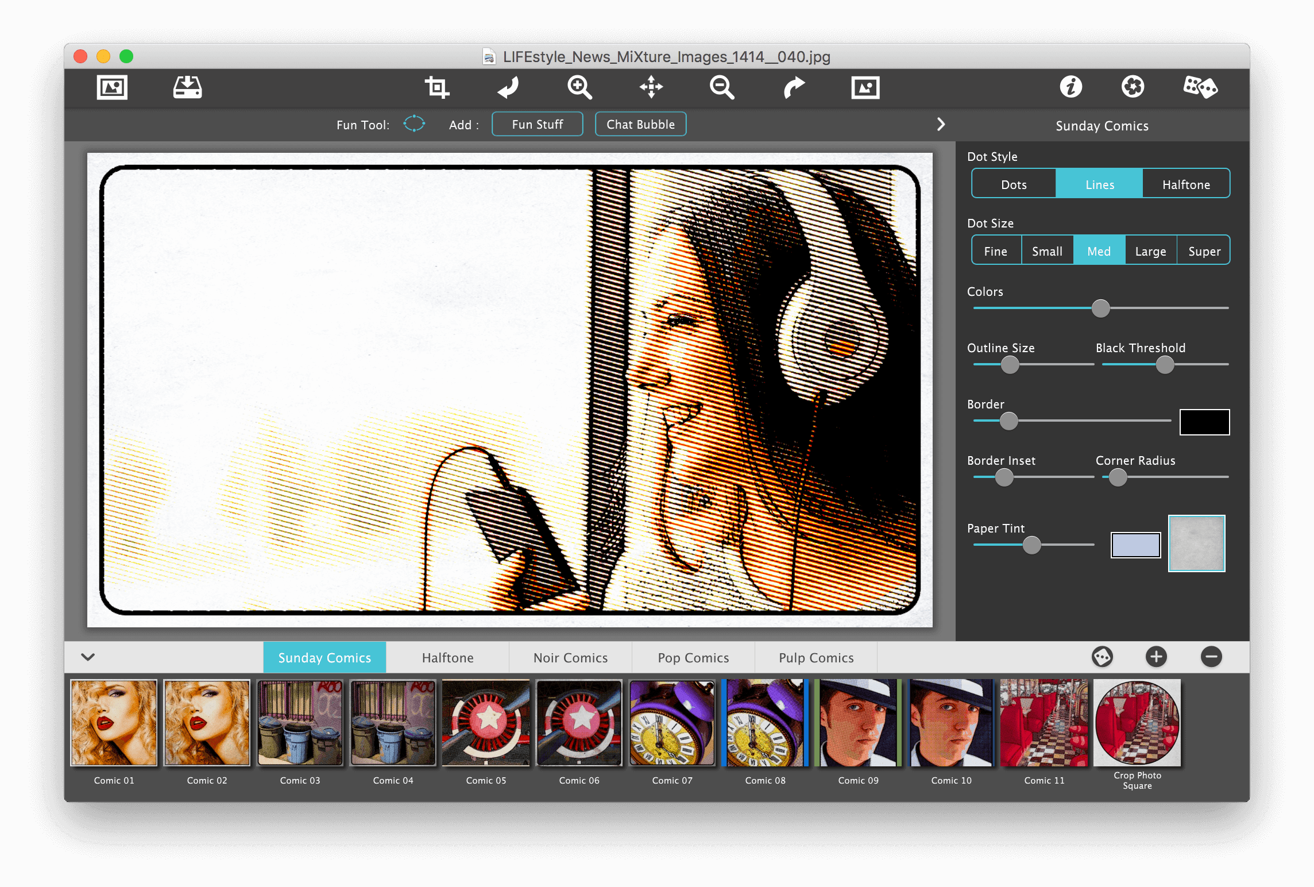1314x887 pixels.
Task: Select Halftone dot style
Action: 1186,184
